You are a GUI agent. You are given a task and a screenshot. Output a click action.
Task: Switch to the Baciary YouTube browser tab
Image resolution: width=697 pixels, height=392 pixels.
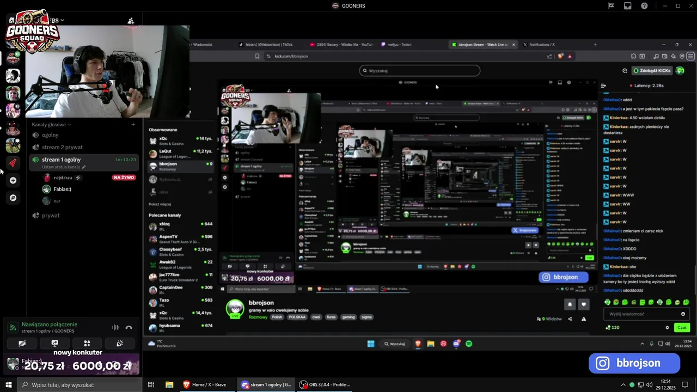click(x=341, y=45)
